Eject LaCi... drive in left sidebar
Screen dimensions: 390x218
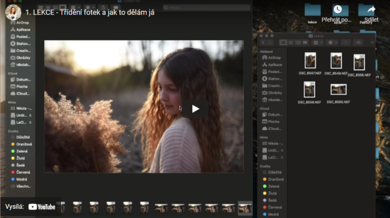click(x=30, y=122)
